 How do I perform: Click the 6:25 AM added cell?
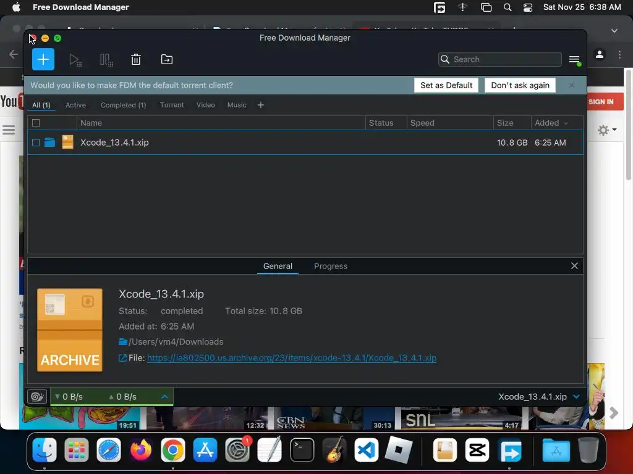(550, 143)
